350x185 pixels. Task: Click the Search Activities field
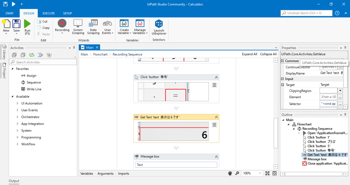click(x=43, y=62)
